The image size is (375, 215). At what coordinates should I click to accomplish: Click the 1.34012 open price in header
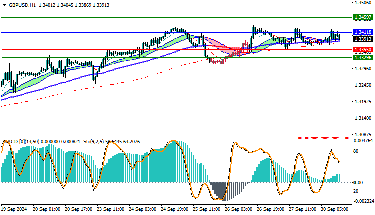point(47,5)
